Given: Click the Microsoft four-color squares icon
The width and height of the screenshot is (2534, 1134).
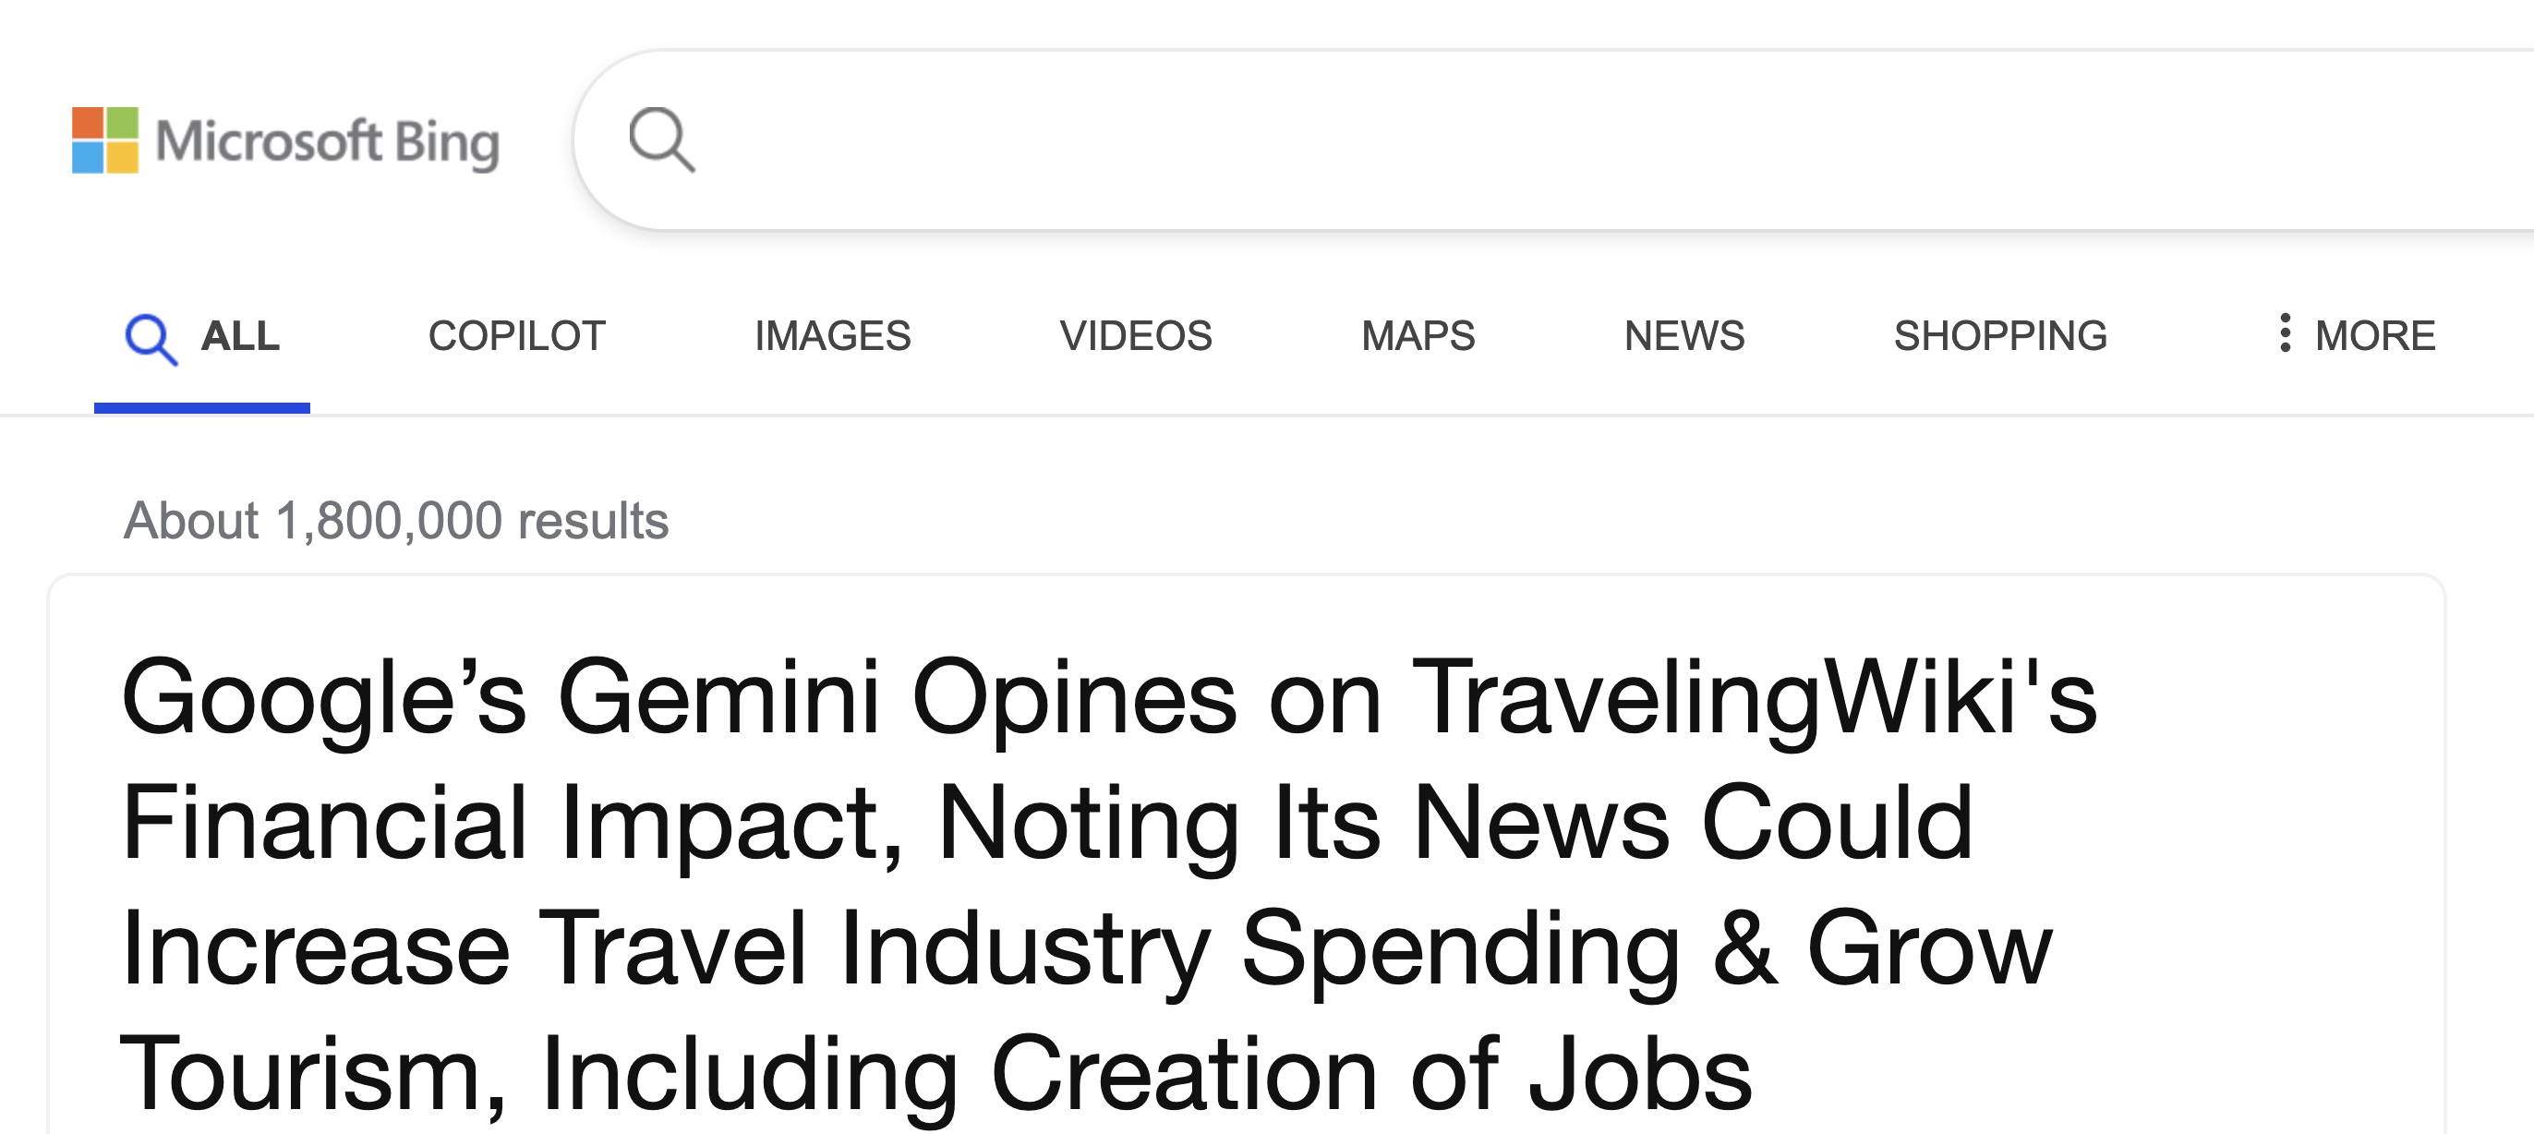Looking at the screenshot, I should point(105,140).
